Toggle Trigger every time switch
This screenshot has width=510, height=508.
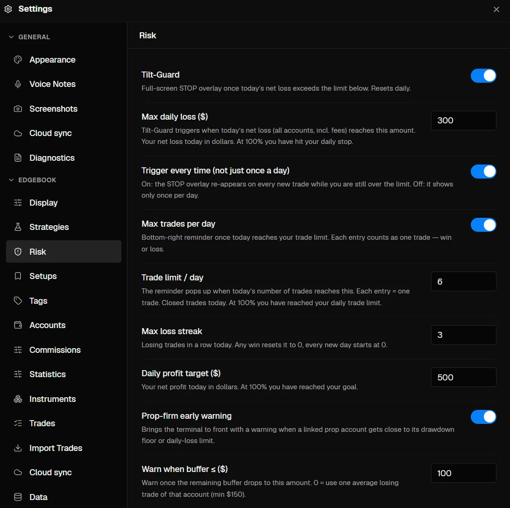[483, 172]
